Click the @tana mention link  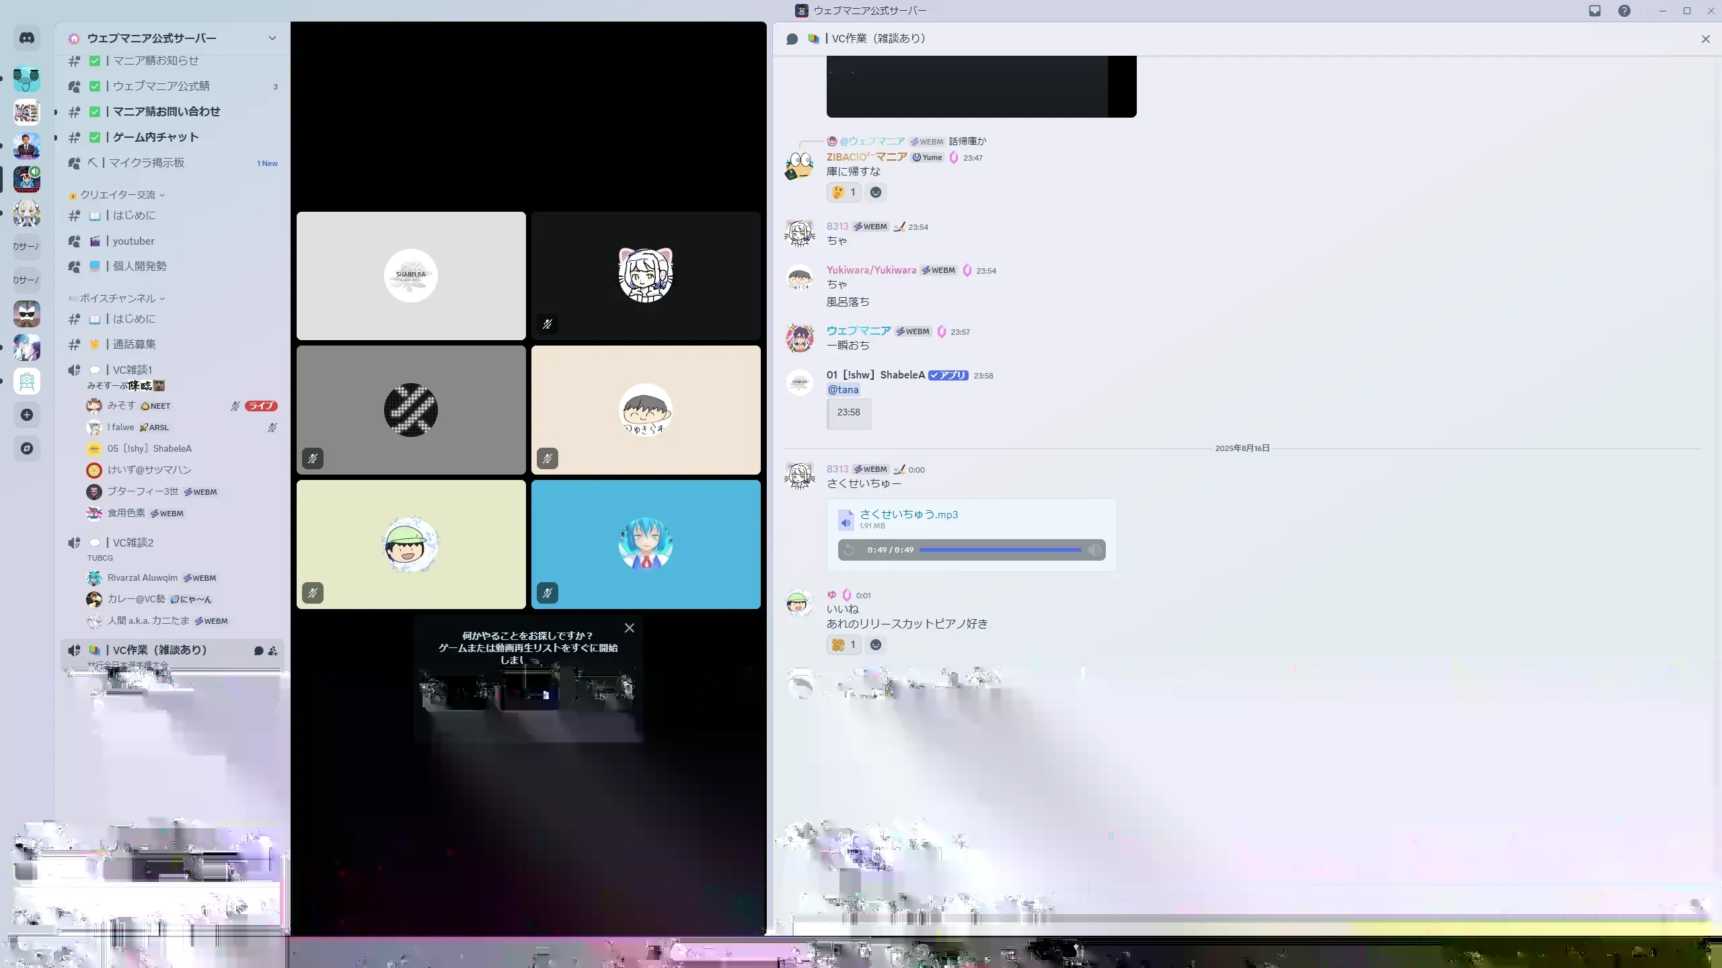tap(843, 390)
